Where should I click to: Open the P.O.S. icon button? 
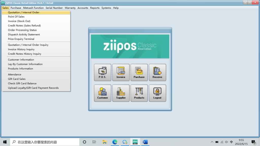(103, 72)
